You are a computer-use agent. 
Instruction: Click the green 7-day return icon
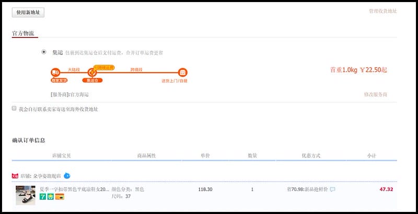pyautogui.click(x=43, y=197)
